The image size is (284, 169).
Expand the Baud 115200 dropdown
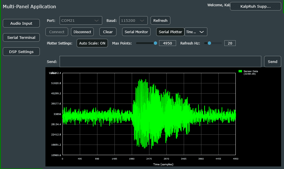[x=133, y=20]
